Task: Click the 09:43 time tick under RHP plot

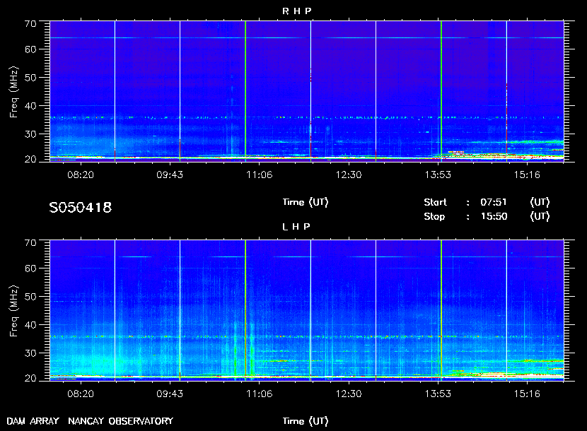Action: point(170,175)
